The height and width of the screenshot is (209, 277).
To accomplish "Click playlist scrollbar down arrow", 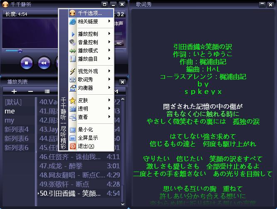I will tap(123, 204).
